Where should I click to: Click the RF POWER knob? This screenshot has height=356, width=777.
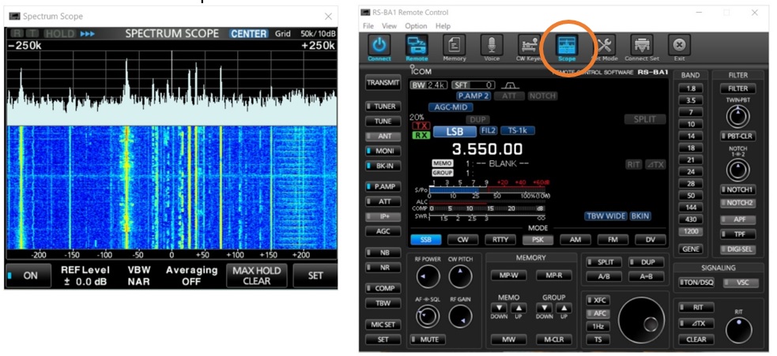(x=428, y=277)
